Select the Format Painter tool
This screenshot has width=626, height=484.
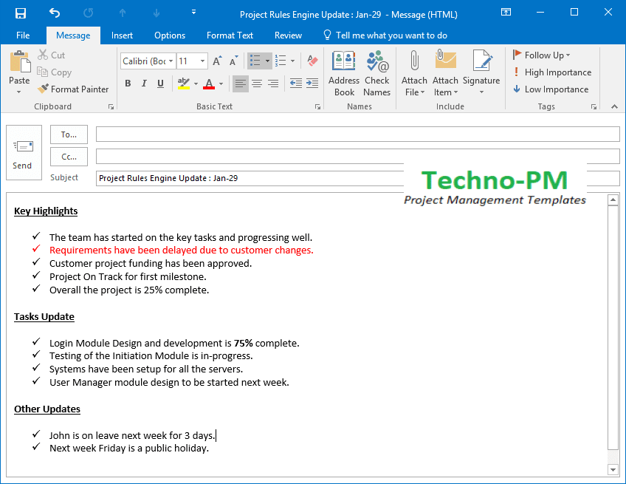click(x=73, y=89)
